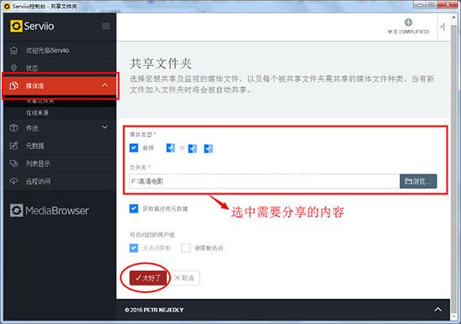Open the MediaBrowser logo link
The image size is (461, 324).
[49, 210]
